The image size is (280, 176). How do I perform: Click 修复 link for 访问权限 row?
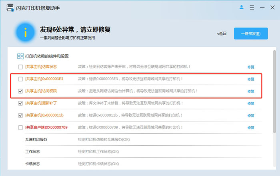coord(251,91)
